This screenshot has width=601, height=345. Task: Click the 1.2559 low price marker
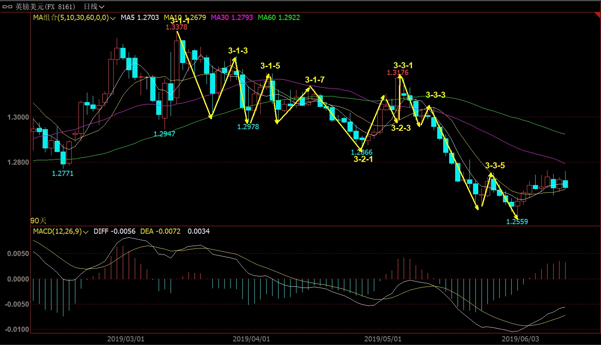pos(517,222)
